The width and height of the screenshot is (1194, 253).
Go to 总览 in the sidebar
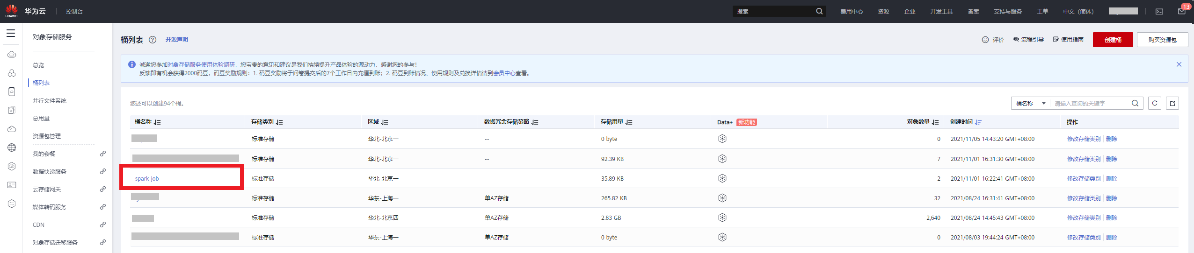(38, 65)
